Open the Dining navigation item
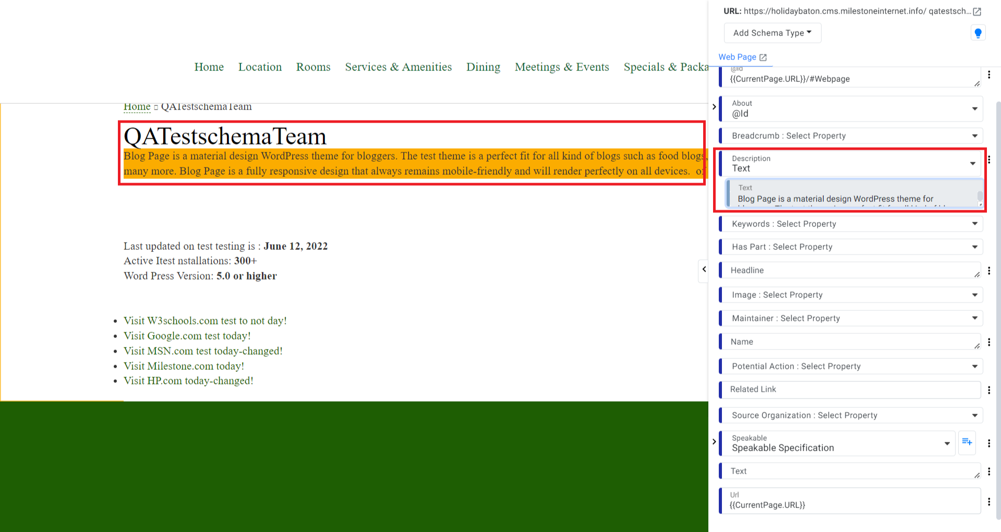Image resolution: width=1001 pixels, height=532 pixels. point(483,67)
